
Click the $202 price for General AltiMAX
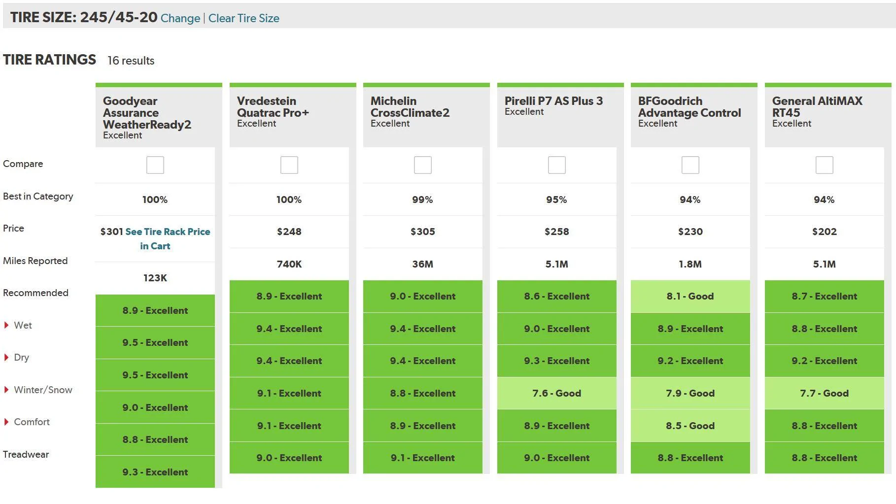pos(824,232)
